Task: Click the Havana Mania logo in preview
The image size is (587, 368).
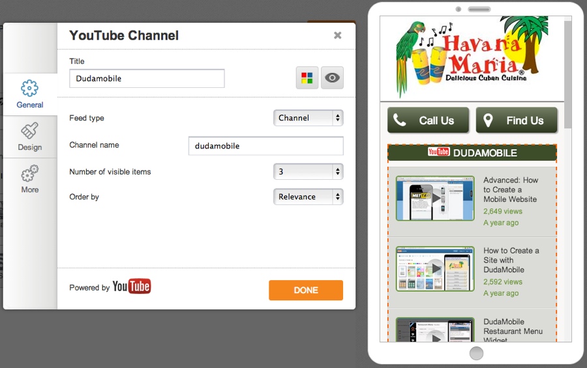Action: click(472, 56)
